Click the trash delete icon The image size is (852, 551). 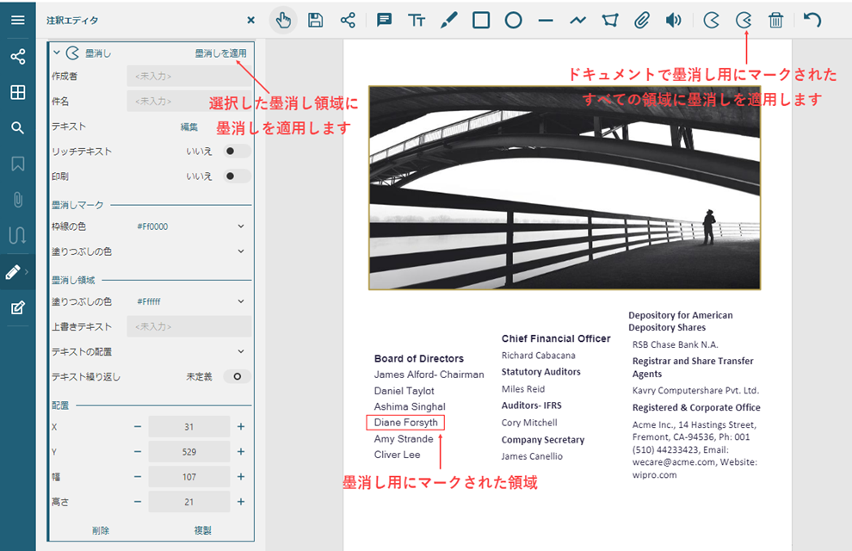point(776,21)
